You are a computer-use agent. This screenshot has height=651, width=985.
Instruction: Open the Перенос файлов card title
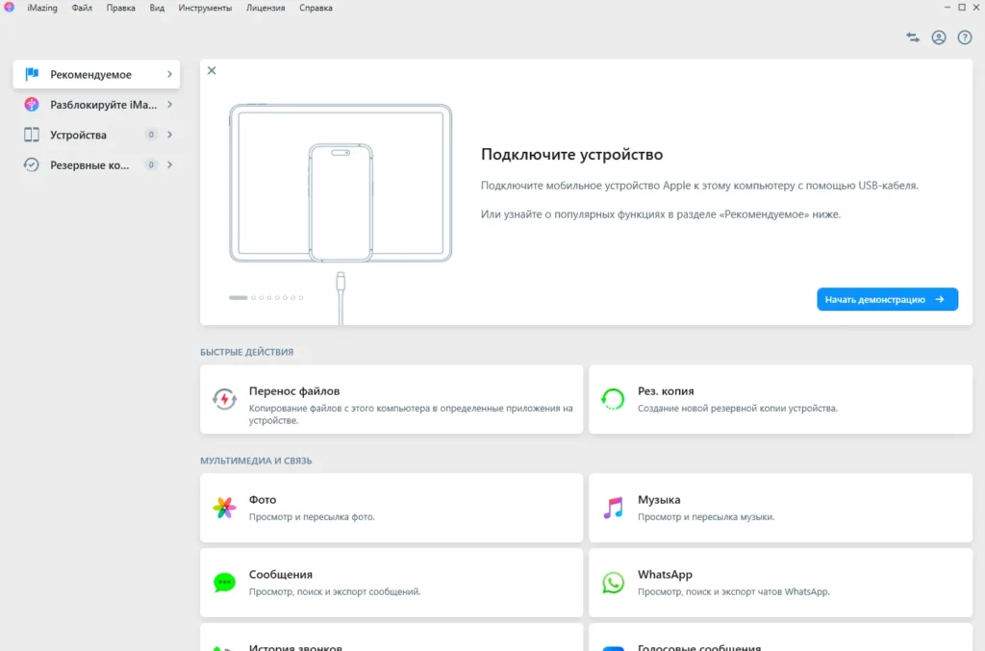click(294, 390)
